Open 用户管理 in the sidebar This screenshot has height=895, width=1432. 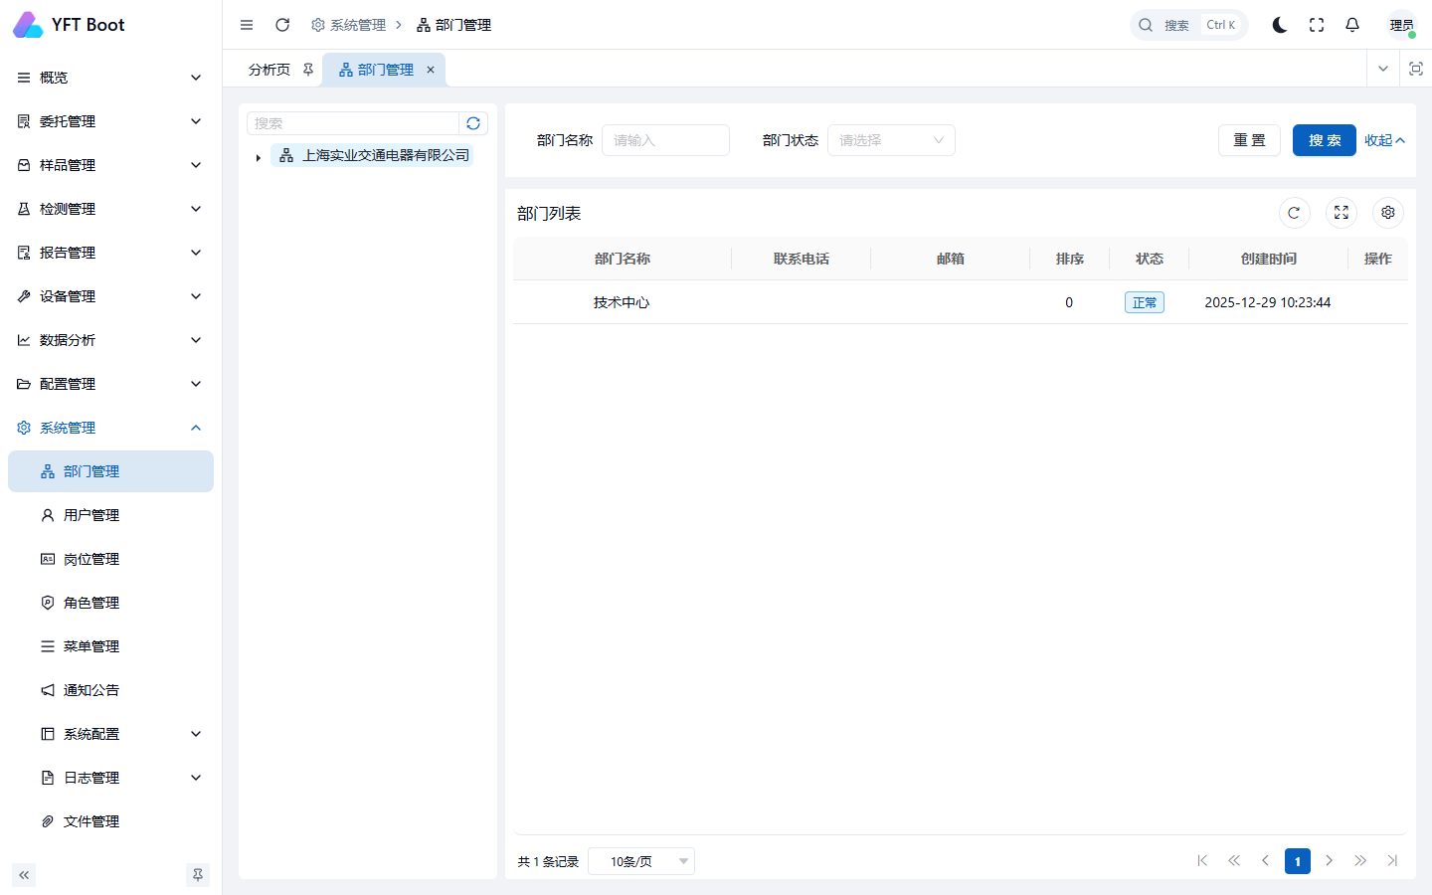pyautogui.click(x=110, y=515)
